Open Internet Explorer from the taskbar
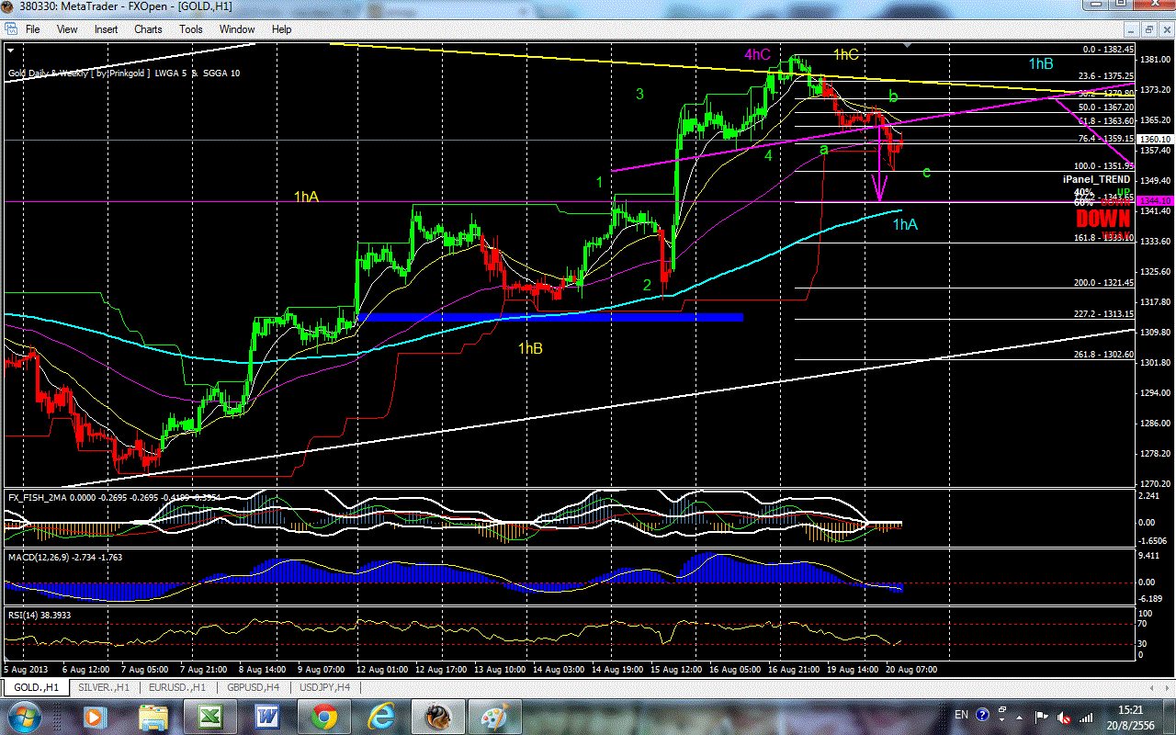1176x735 pixels. click(x=381, y=715)
